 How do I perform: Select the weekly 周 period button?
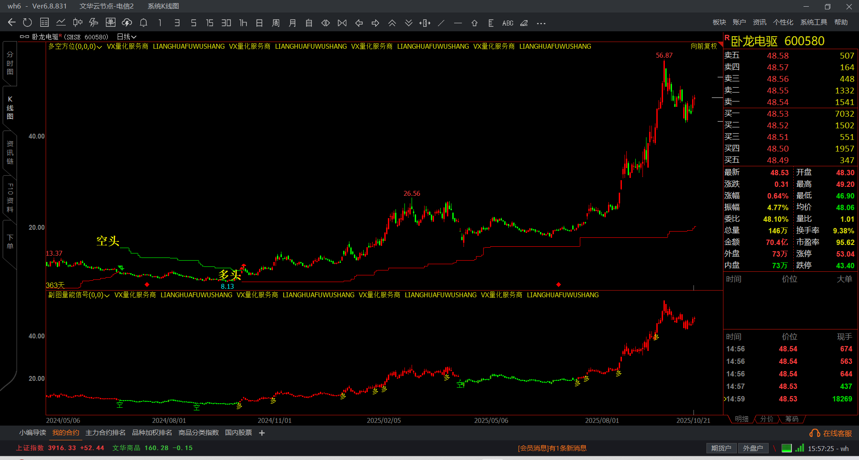[x=276, y=23]
